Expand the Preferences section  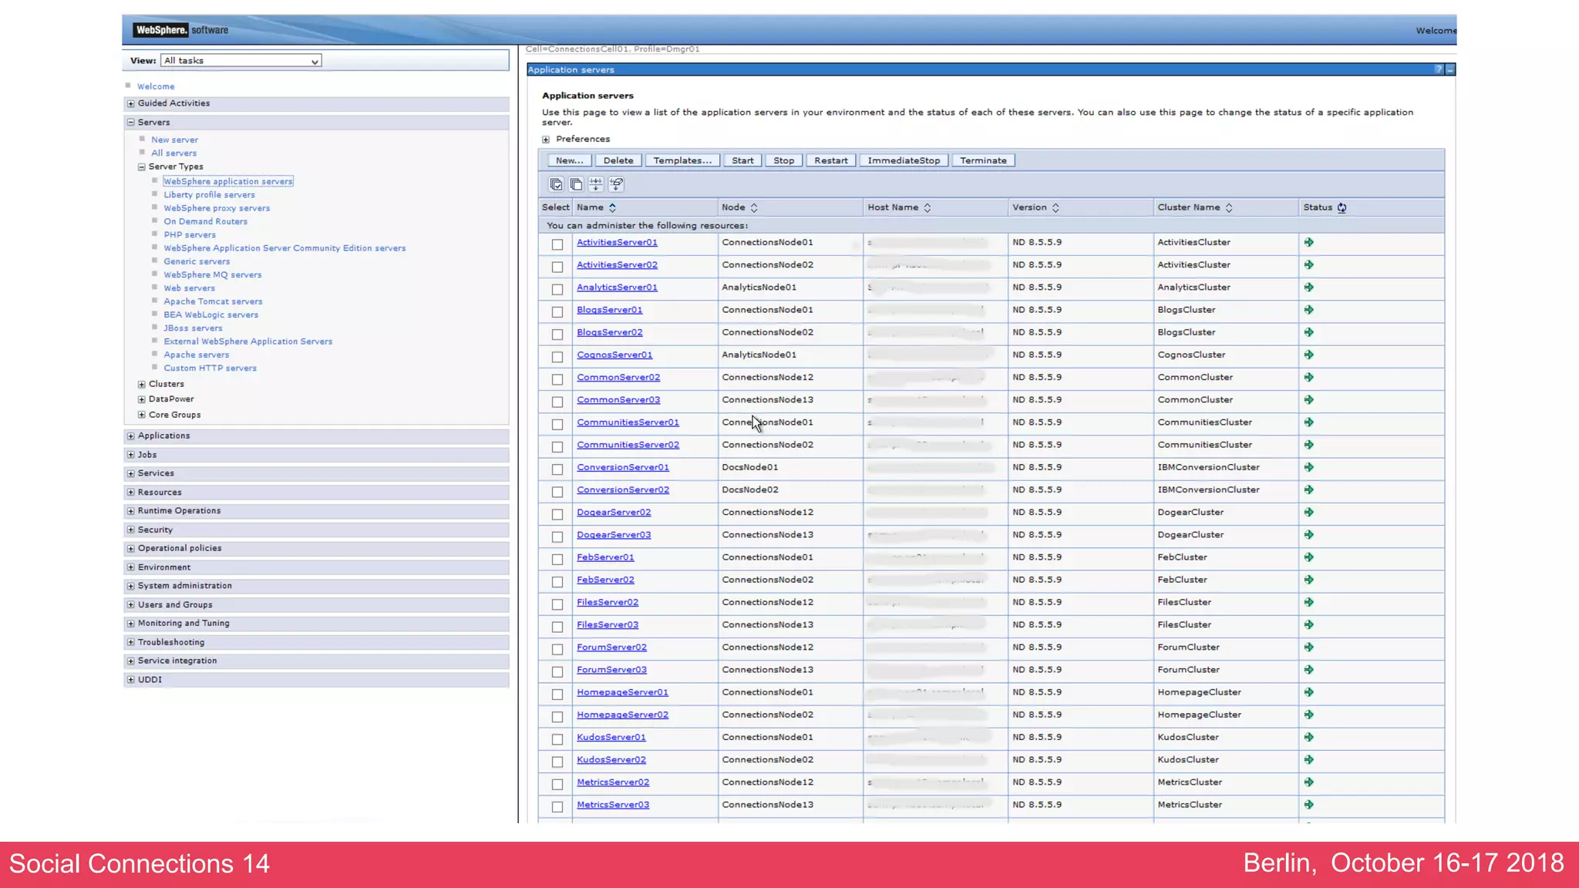tap(546, 140)
